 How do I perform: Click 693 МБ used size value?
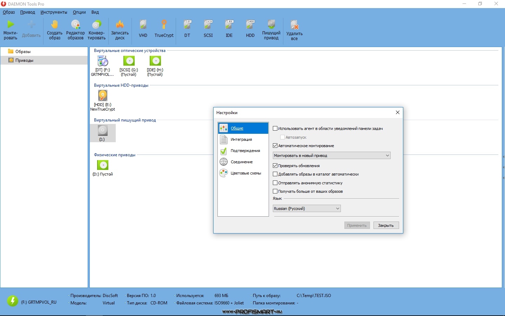tap(221, 296)
